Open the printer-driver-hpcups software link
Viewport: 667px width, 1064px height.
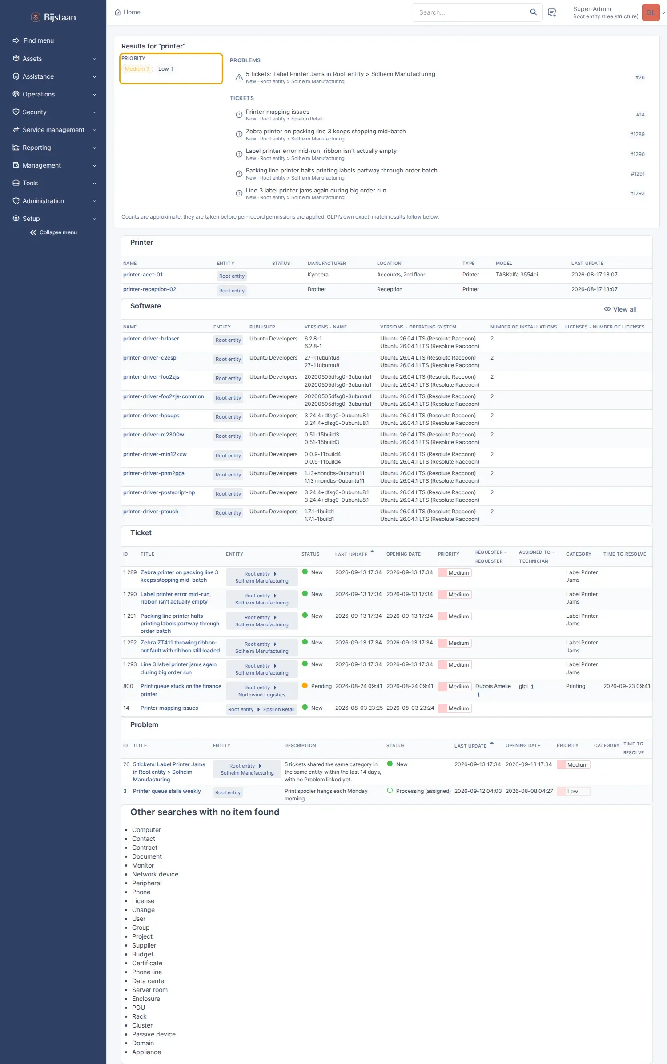(151, 416)
